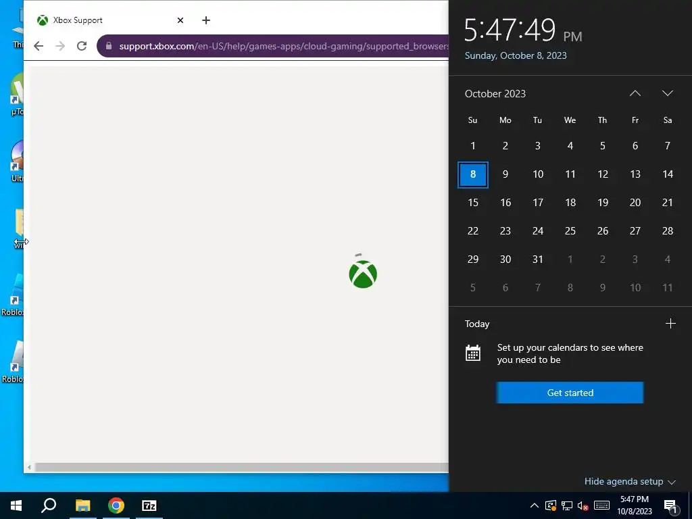Select October 28 in the calendar
Image resolution: width=692 pixels, height=519 pixels.
point(667,231)
